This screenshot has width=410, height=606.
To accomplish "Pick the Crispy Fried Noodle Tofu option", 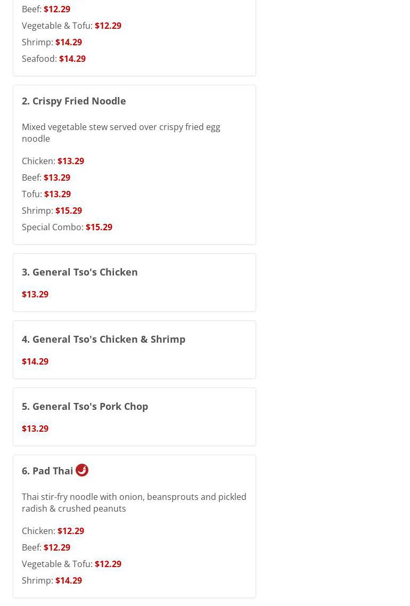I will point(46,194).
